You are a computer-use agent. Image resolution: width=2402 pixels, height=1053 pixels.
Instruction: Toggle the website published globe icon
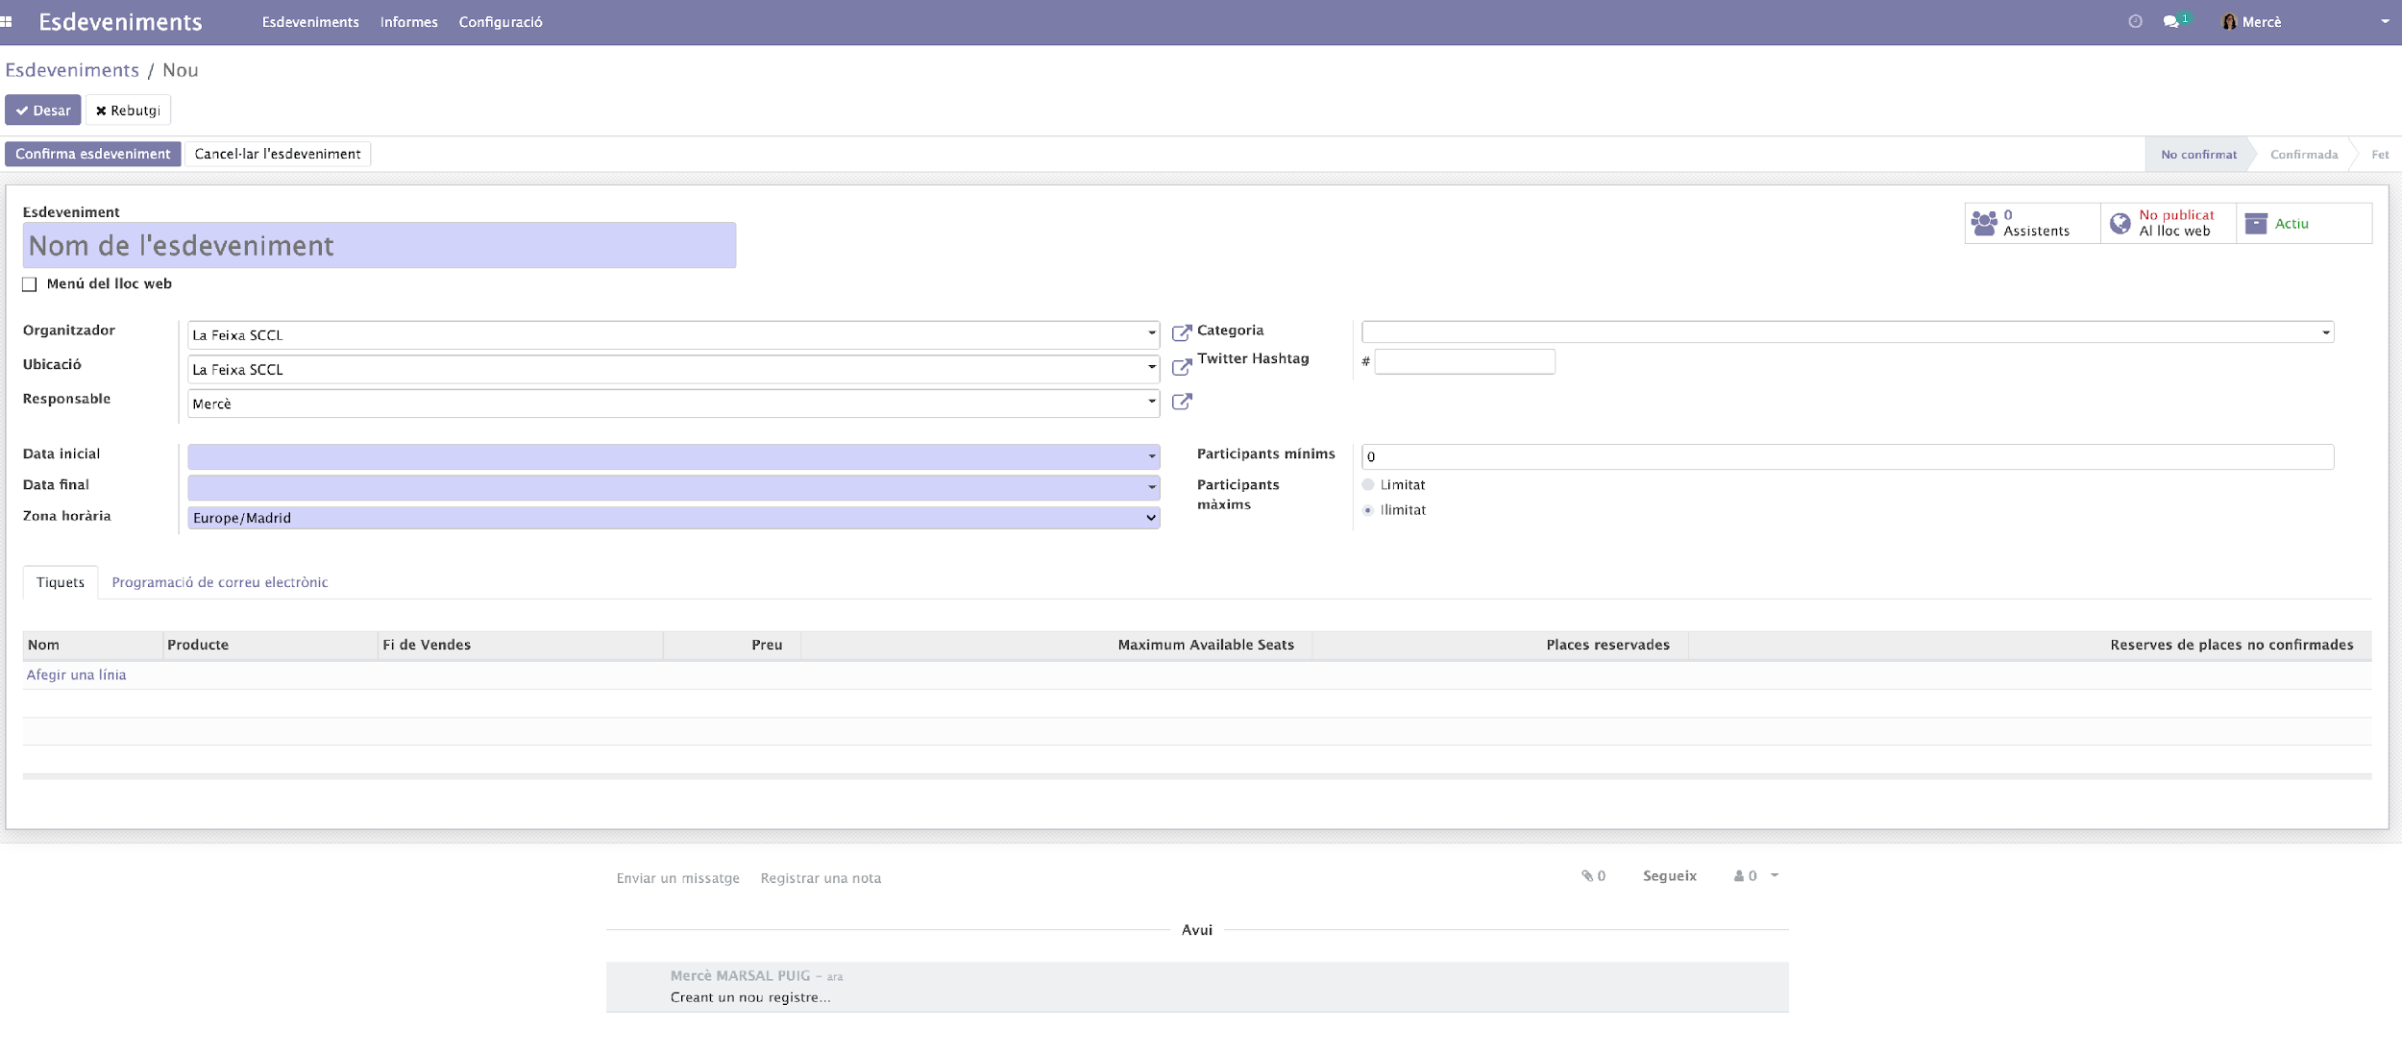(2120, 223)
